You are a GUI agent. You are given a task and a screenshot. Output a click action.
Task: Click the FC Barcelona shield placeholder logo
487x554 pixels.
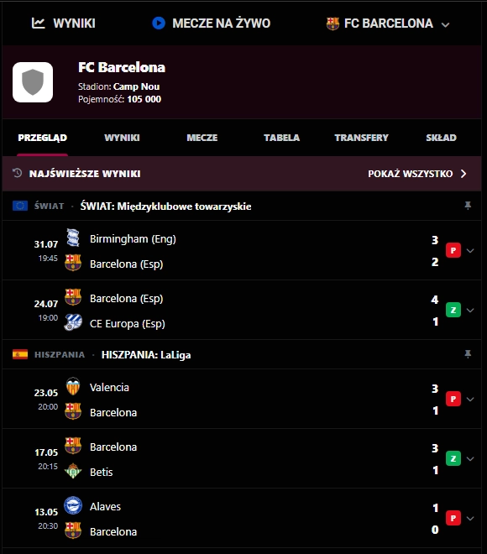tap(33, 82)
